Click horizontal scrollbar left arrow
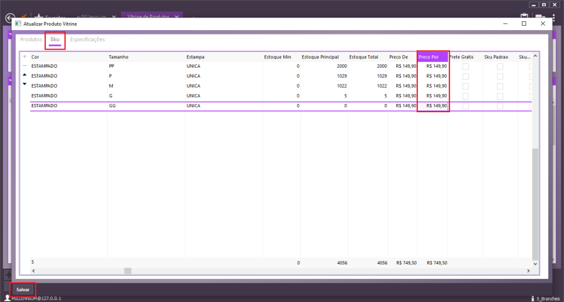 [x=33, y=271]
